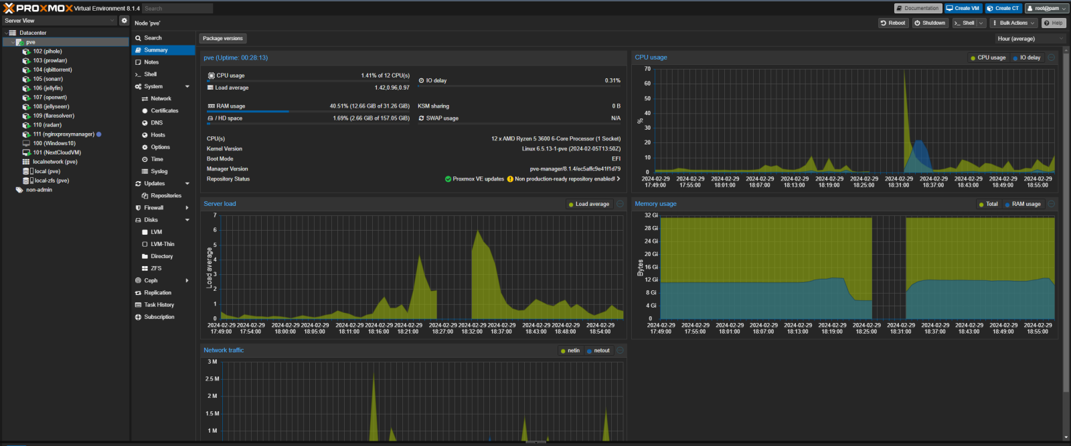
Task: Expand the Ceph menu section
Action: (x=187, y=281)
